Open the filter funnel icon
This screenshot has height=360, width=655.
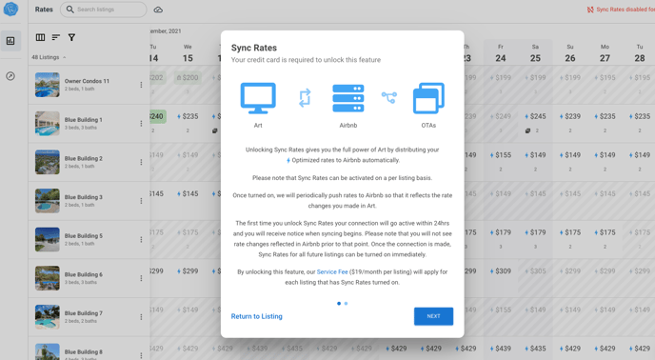(x=71, y=38)
